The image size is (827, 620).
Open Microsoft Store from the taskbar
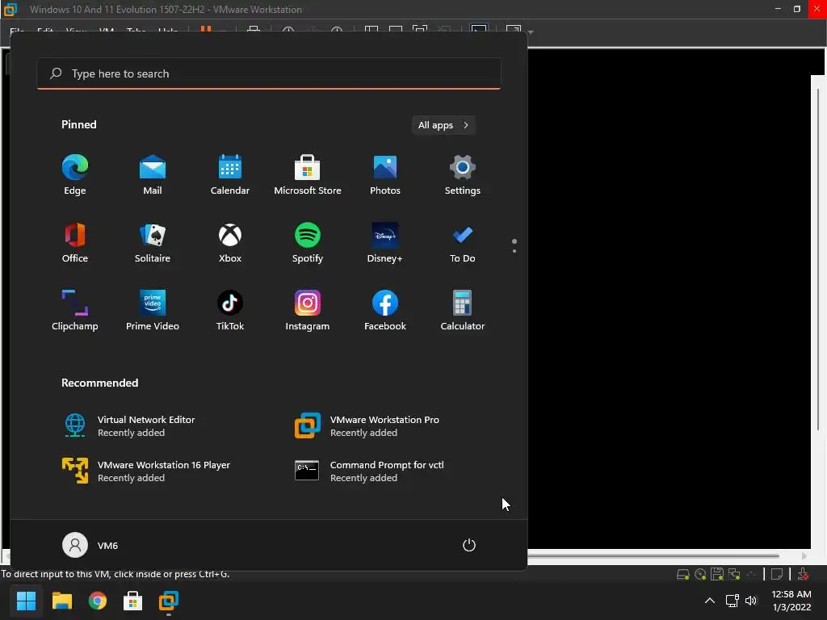133,601
